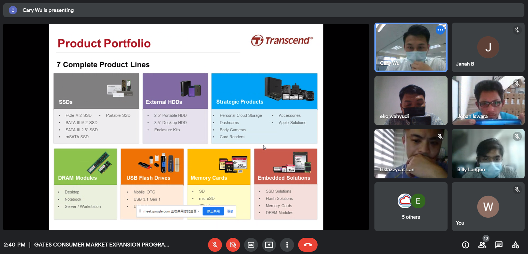The image size is (528, 254).
Task: Click the 'Body Cameras' bullet
Action: click(233, 130)
